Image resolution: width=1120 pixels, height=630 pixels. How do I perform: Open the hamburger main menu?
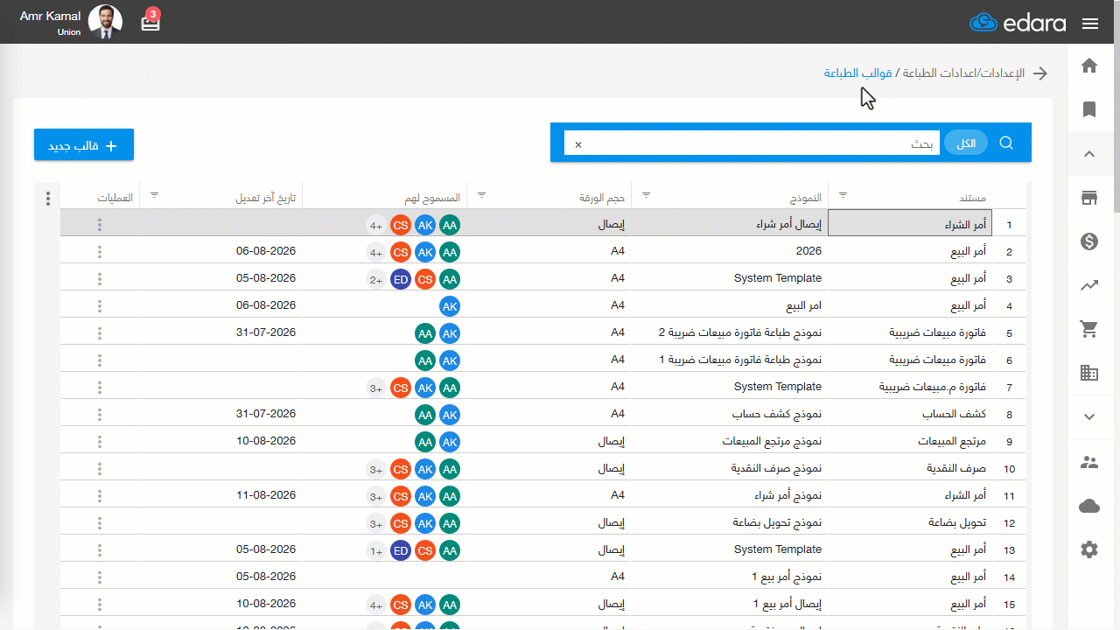click(x=1090, y=24)
